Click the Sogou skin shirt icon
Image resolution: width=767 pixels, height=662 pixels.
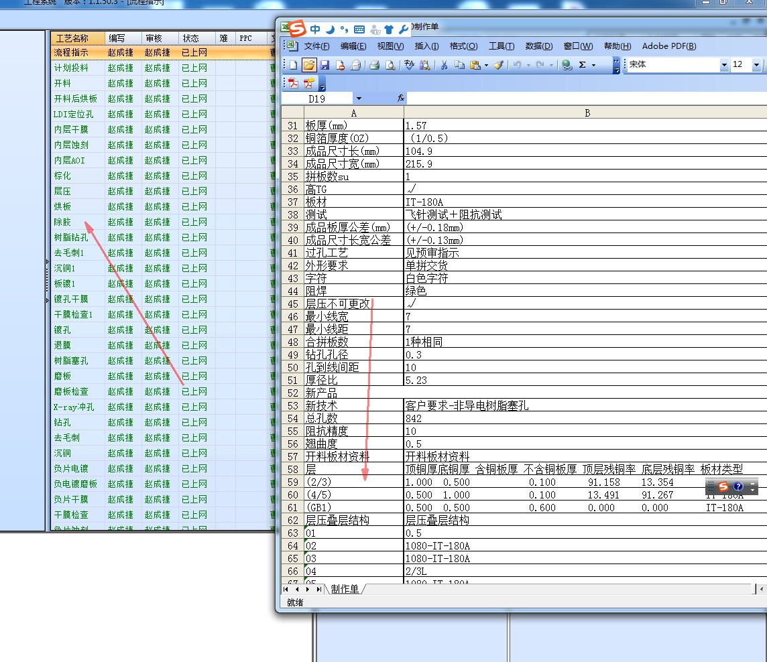(x=388, y=29)
